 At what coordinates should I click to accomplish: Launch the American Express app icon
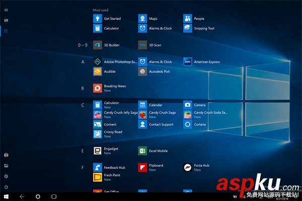pos(188,62)
